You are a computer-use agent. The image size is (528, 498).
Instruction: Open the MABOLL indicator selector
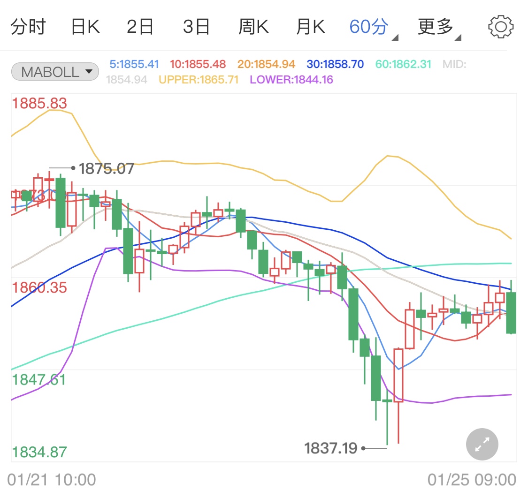[x=55, y=72]
